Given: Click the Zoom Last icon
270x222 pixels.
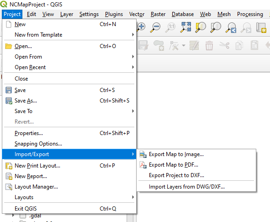Looking at the screenshot, I should 231,27.
